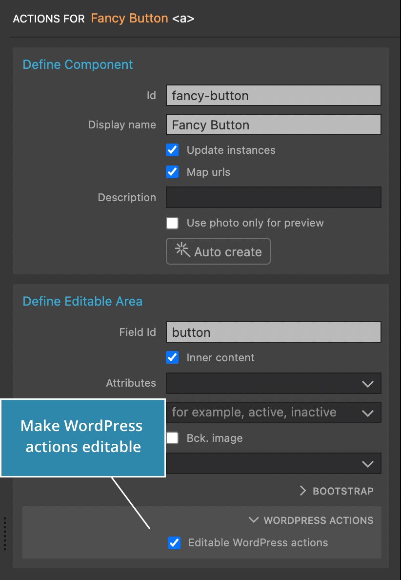Enable the Bck. image checkbox
Image resolution: width=401 pixels, height=580 pixels.
pyautogui.click(x=172, y=438)
